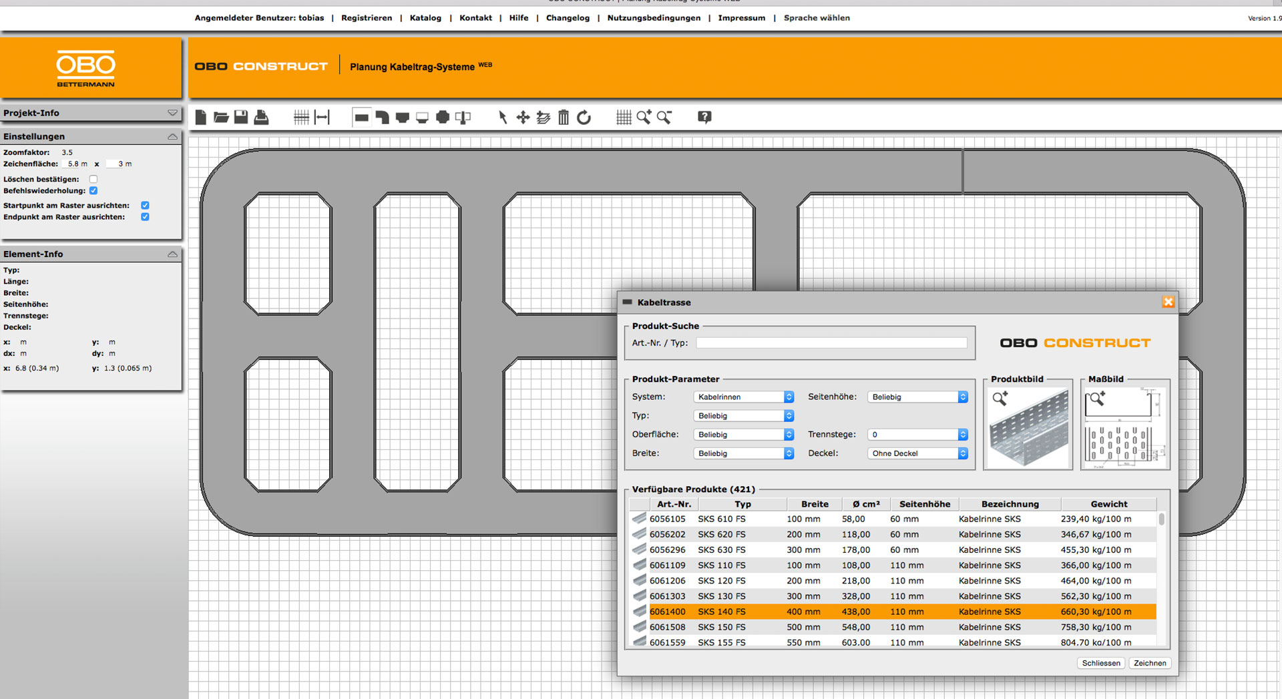Select the straight cable tray tool

[362, 118]
